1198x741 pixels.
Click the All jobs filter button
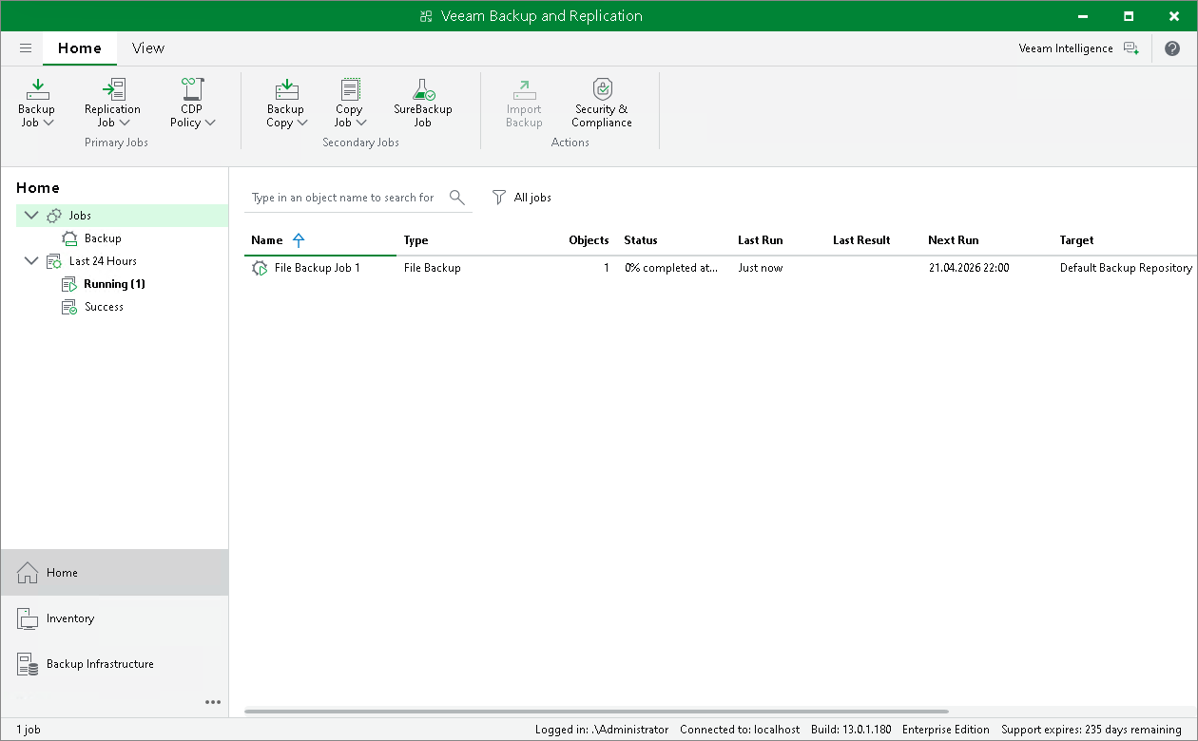522,198
